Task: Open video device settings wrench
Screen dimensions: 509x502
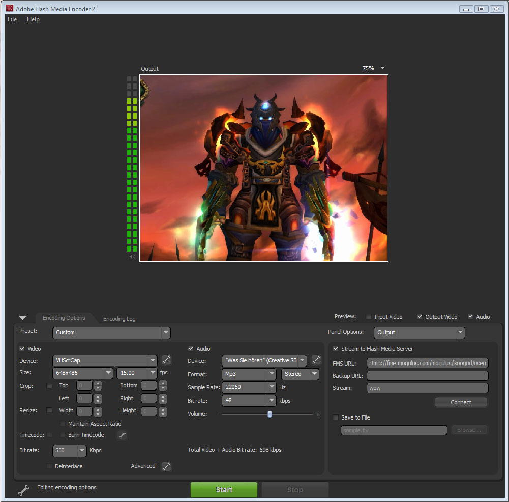Action: pos(166,360)
